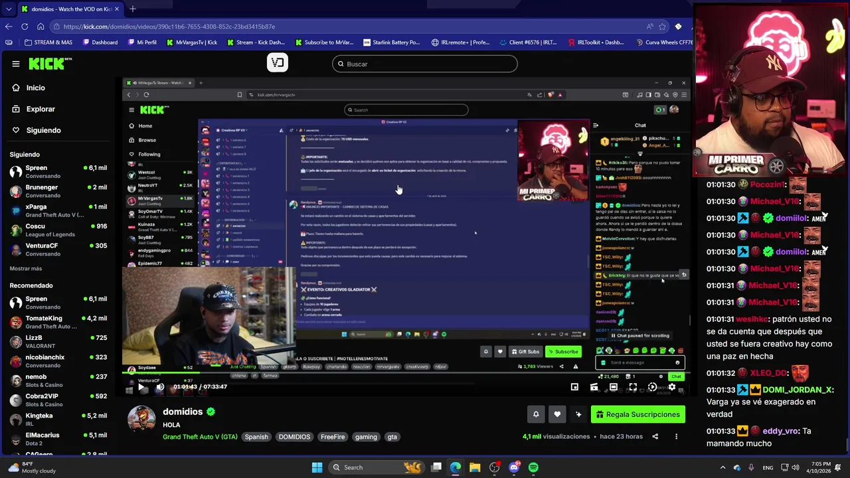Open Siguiendo in the Kick sidebar

pos(43,130)
